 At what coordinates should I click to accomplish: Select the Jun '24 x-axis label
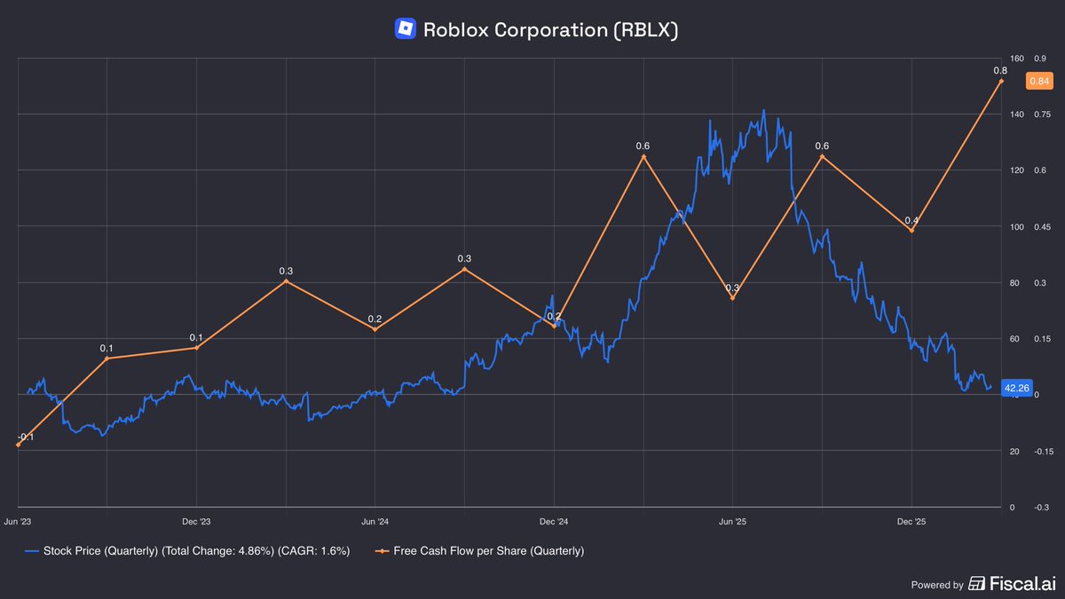(x=375, y=522)
